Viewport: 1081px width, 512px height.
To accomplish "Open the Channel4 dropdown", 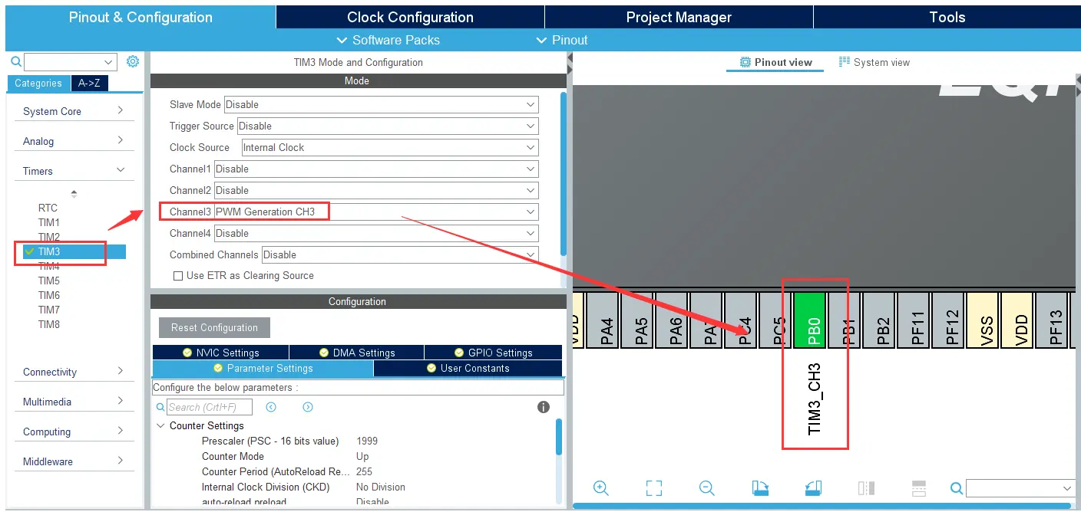I will coord(376,233).
